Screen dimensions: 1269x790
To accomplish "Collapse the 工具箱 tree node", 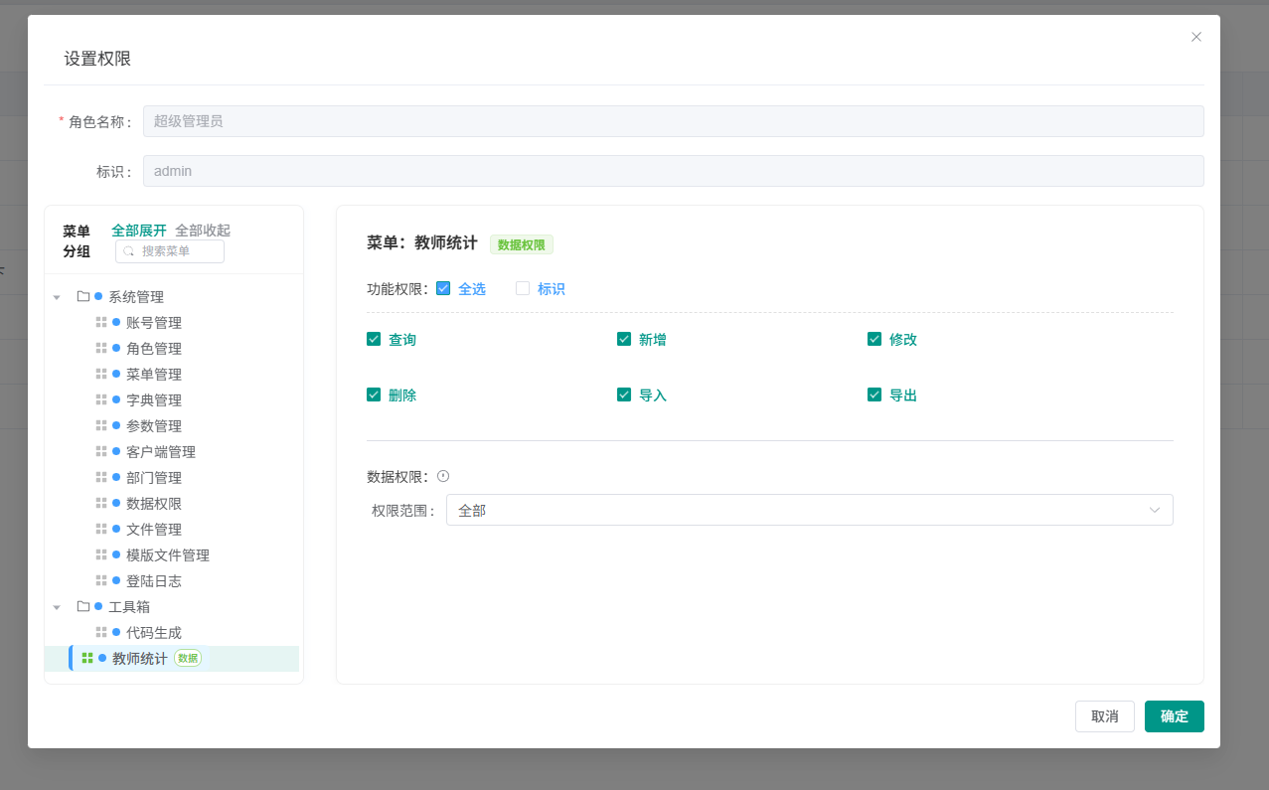I will pos(58,607).
